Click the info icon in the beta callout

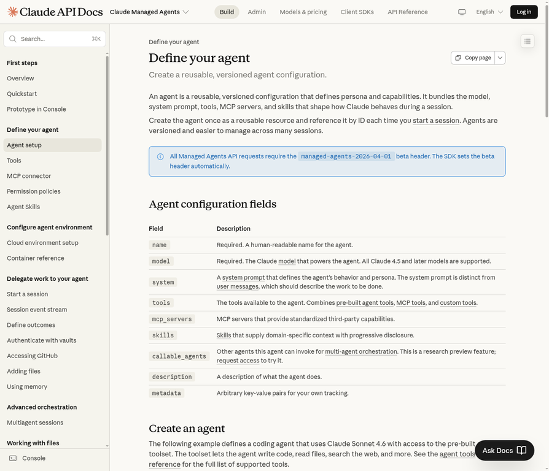[x=160, y=156]
